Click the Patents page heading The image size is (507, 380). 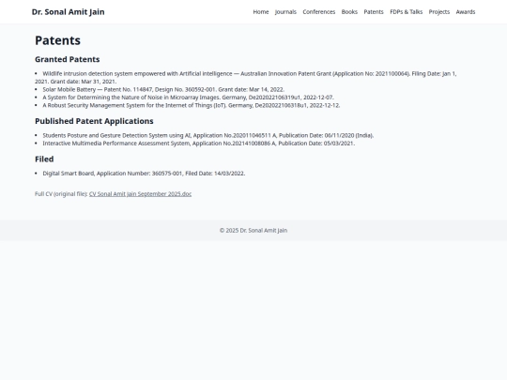coord(57,40)
